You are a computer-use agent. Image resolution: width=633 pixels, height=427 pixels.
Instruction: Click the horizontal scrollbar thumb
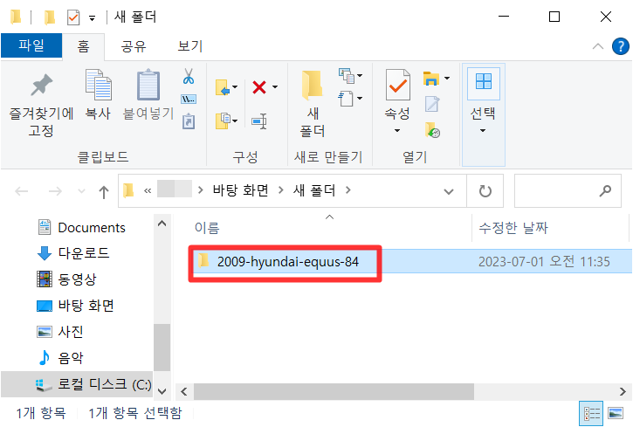coord(334,391)
